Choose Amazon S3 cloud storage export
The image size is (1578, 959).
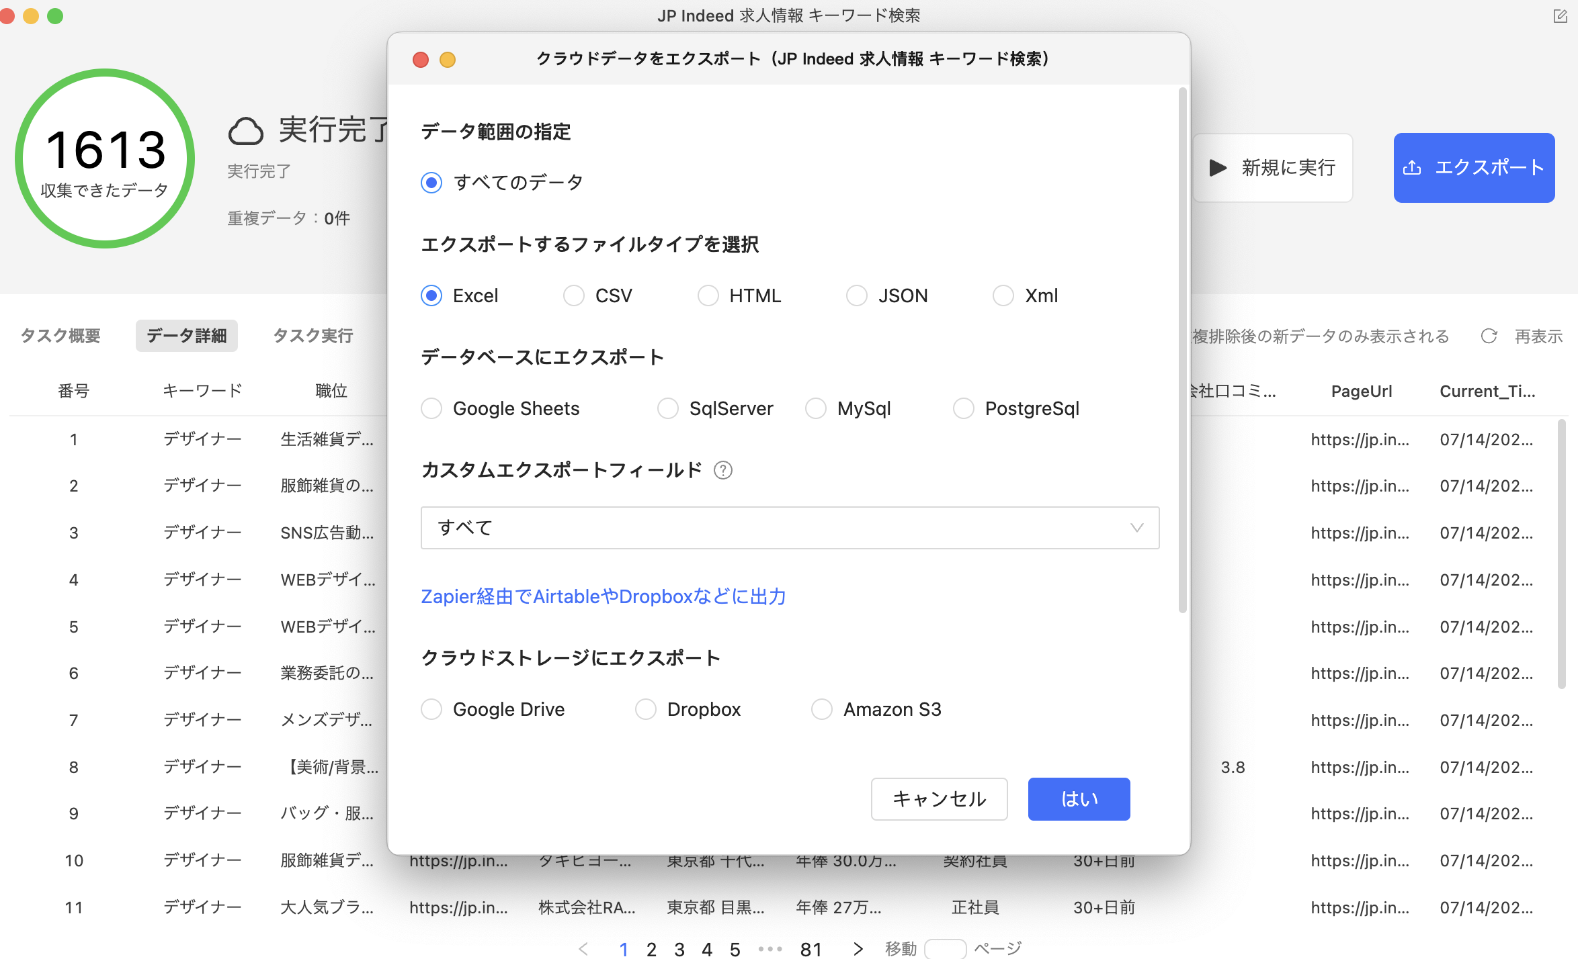[822, 709]
